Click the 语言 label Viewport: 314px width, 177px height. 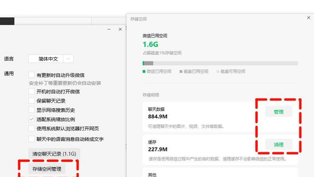tap(9, 59)
